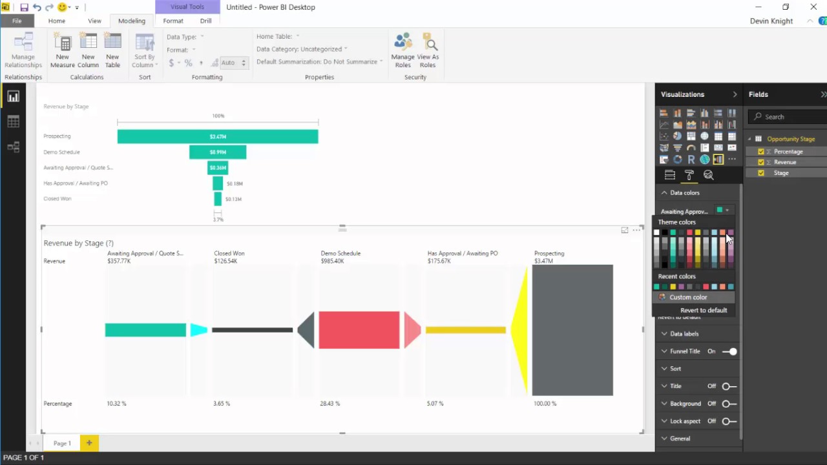Click Revert to default in color picker
This screenshot has width=827, height=465.
[704, 310]
